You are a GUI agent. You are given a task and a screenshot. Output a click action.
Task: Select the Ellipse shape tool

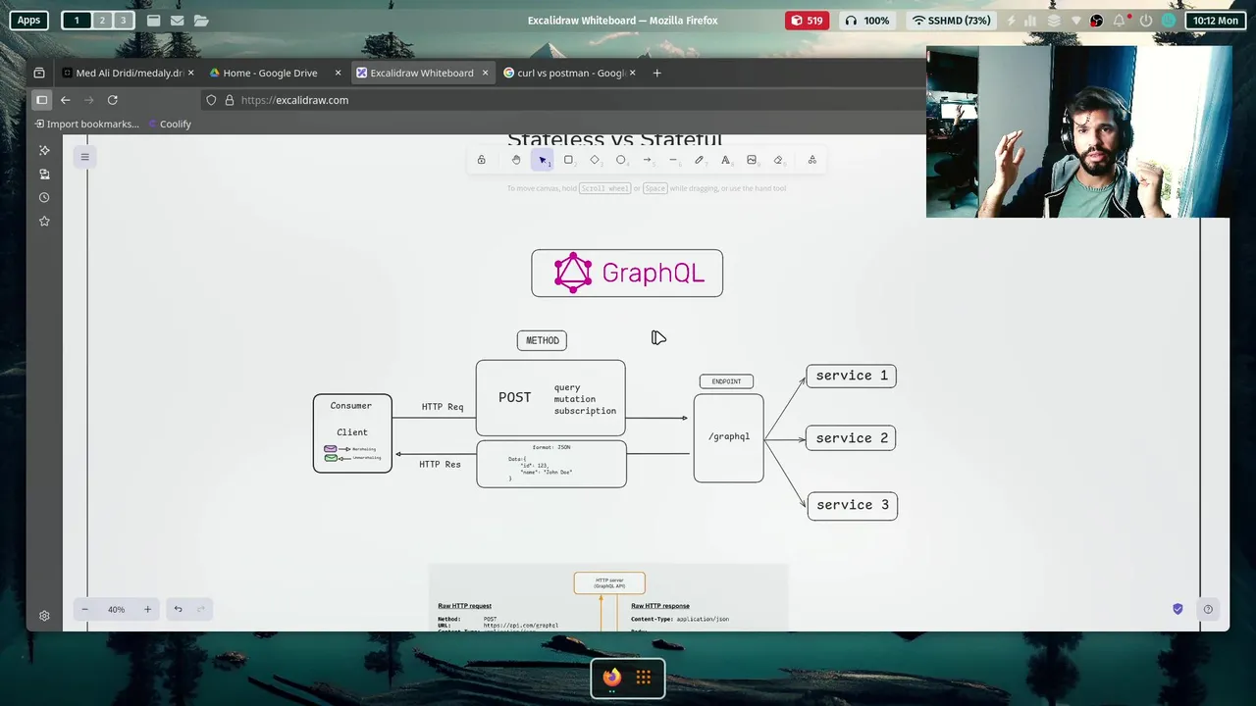pos(621,160)
